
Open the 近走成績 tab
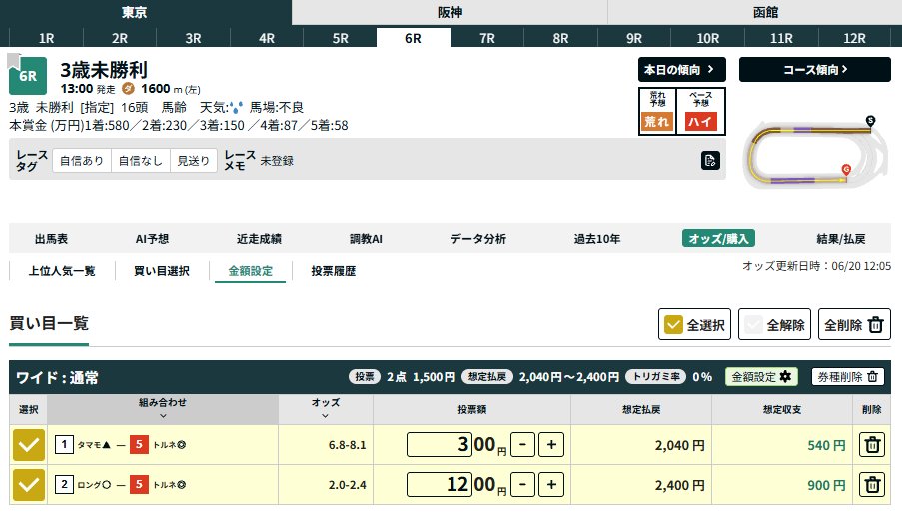click(x=259, y=239)
